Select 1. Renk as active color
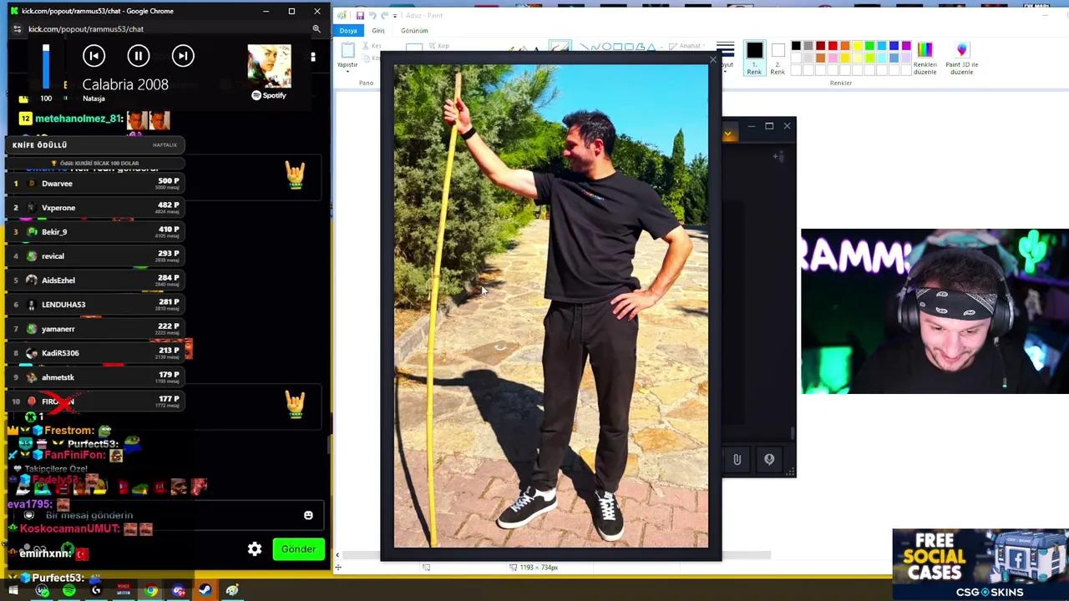 [754, 58]
